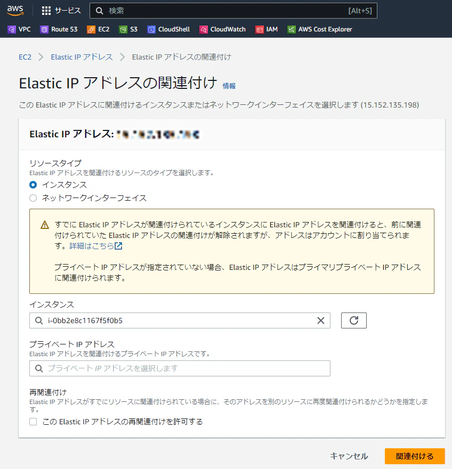The height and width of the screenshot is (469, 452).
Task: Clear the selected instance with X
Action: pos(321,320)
